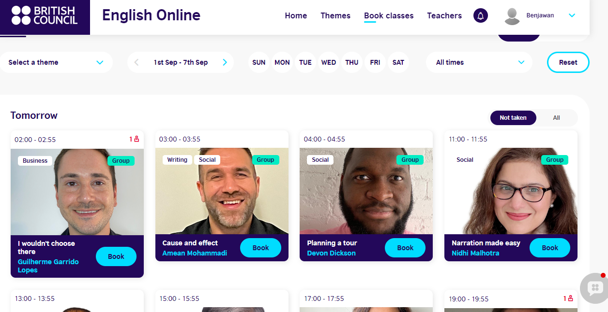
Task: Open the Select a theme dropdown
Action: click(56, 62)
